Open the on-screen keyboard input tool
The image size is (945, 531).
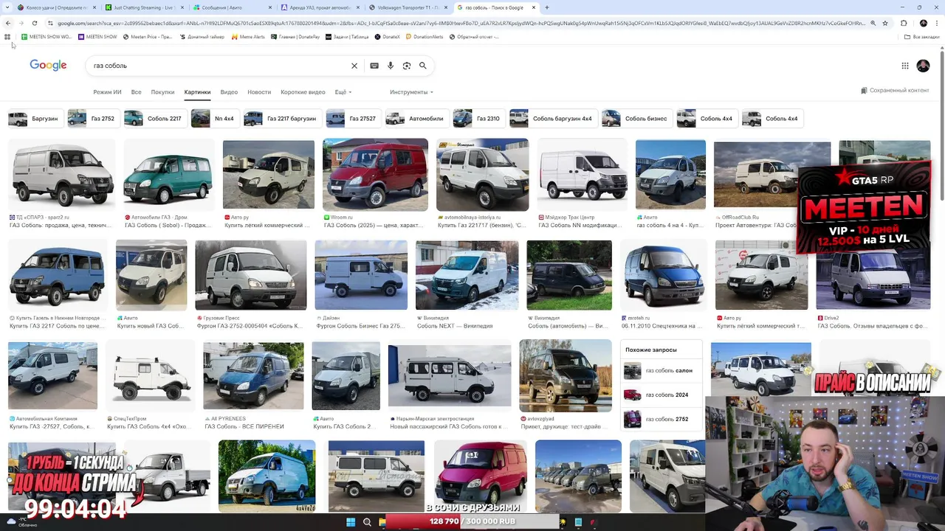(x=374, y=66)
